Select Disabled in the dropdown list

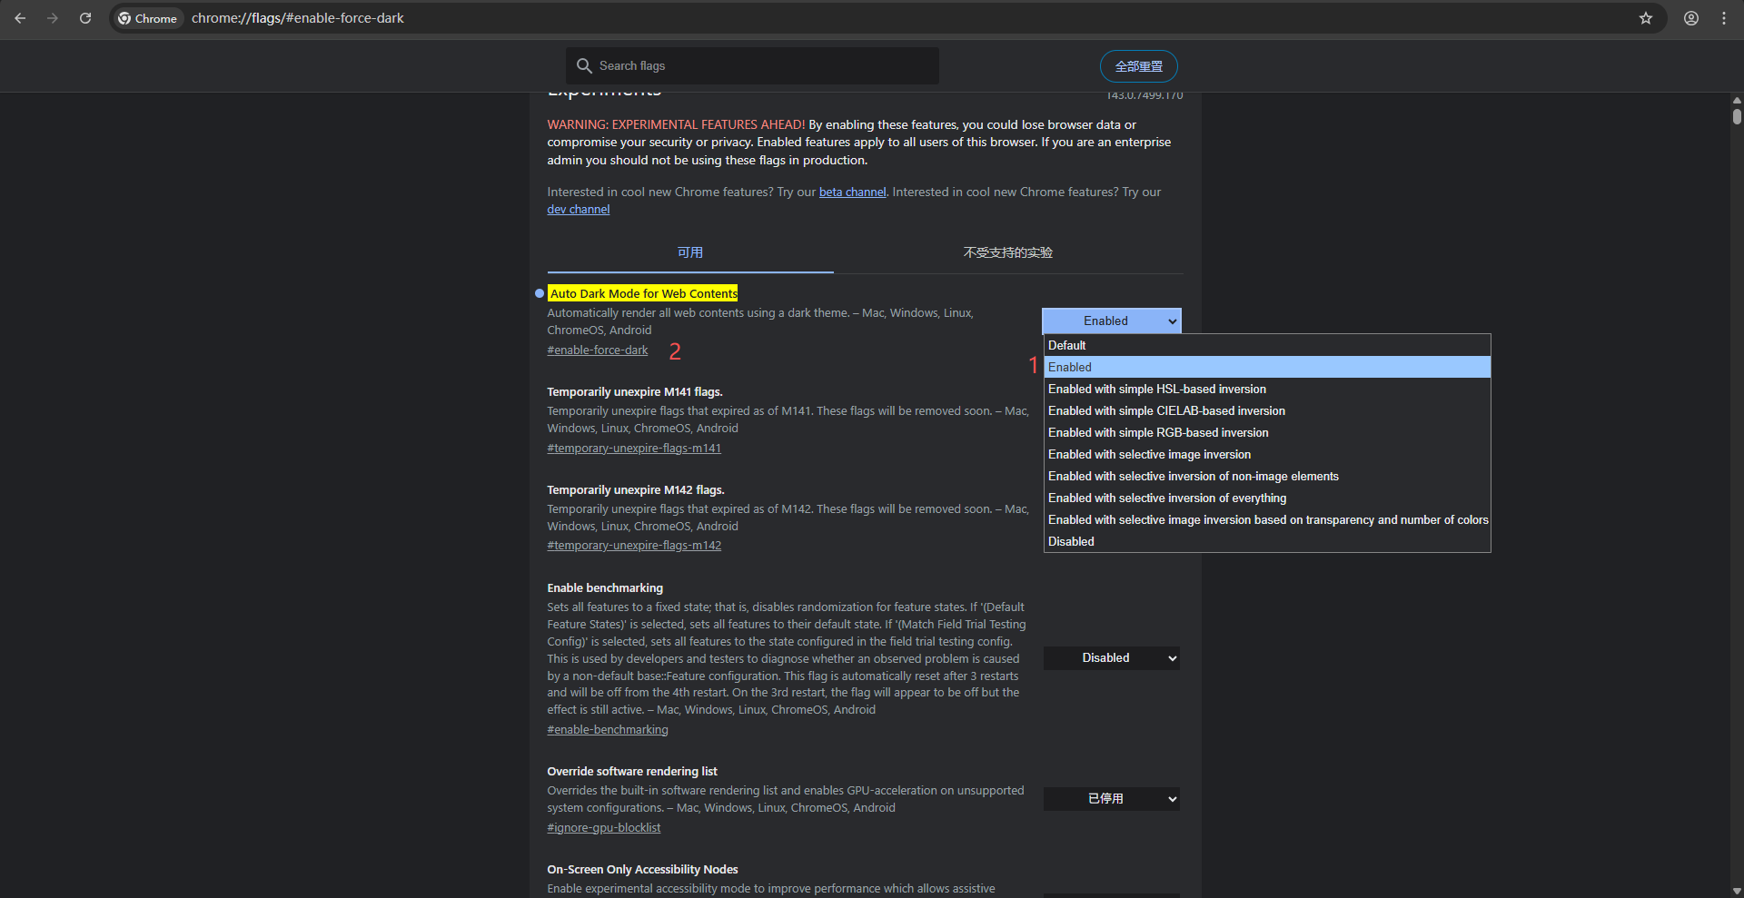[x=1267, y=541]
